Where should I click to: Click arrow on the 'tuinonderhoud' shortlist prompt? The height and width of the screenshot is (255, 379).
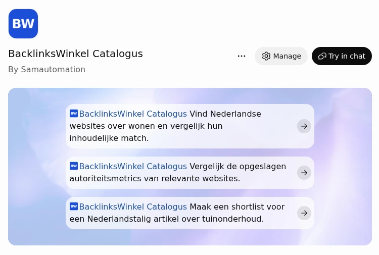tap(304, 213)
